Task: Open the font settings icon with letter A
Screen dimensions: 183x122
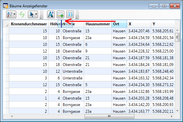Action: coord(51,14)
